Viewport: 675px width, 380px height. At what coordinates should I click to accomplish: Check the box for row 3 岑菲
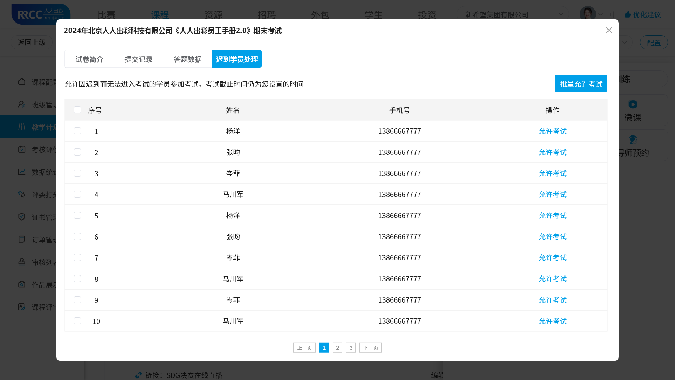click(x=77, y=173)
